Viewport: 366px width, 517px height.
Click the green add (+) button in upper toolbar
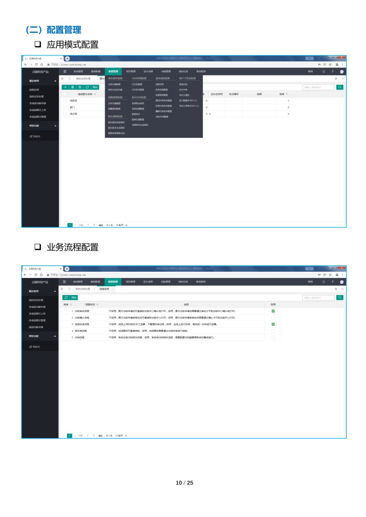[x=65, y=87]
